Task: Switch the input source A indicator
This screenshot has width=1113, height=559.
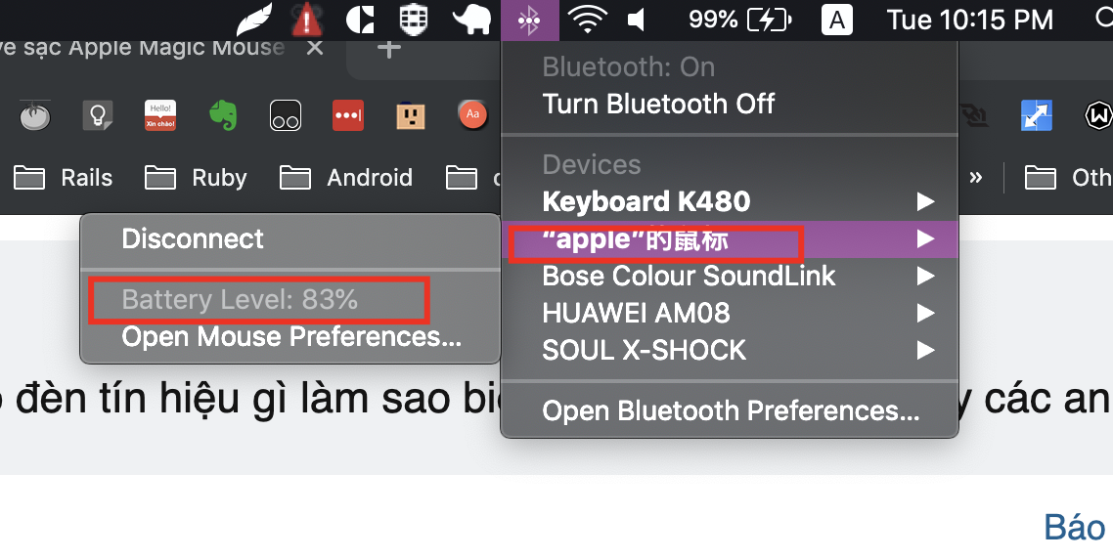Action: pos(837,20)
